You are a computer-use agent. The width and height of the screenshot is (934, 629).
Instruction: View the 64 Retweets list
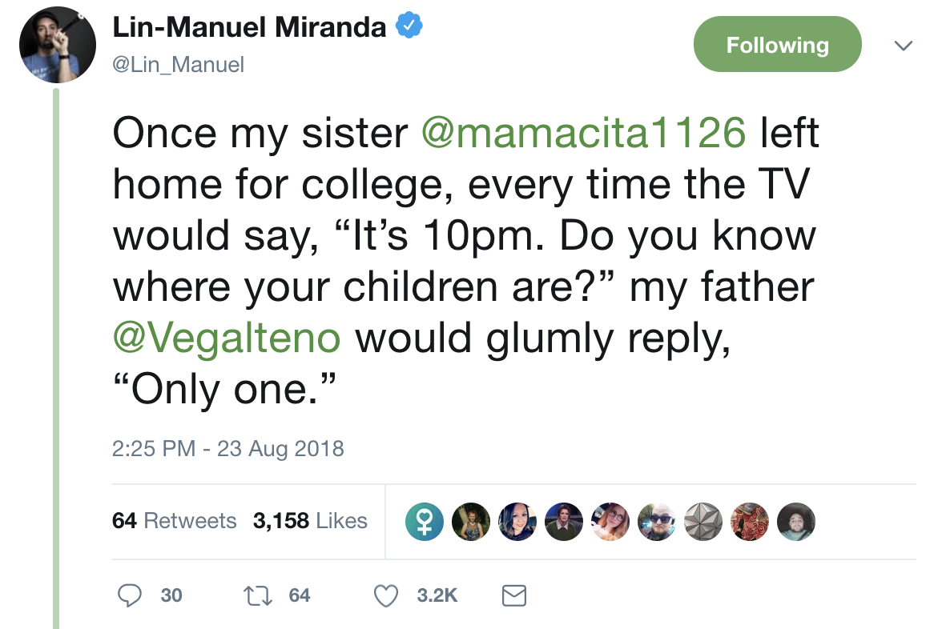(175, 521)
